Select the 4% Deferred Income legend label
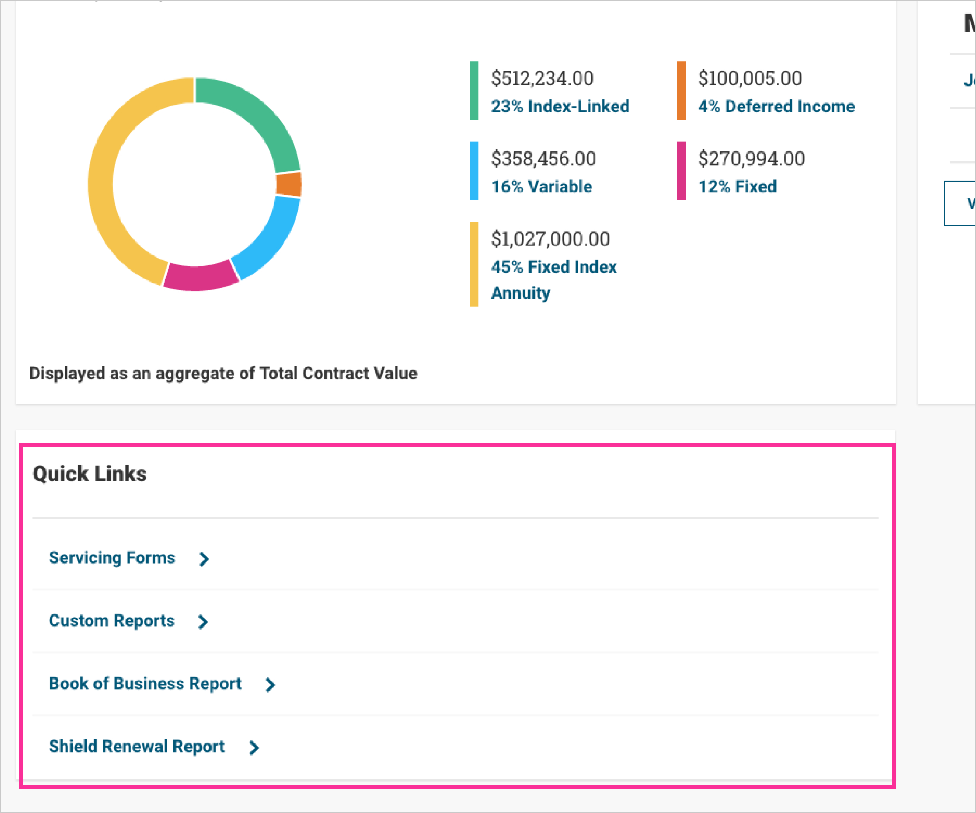Image resolution: width=976 pixels, height=813 pixels. [x=776, y=106]
